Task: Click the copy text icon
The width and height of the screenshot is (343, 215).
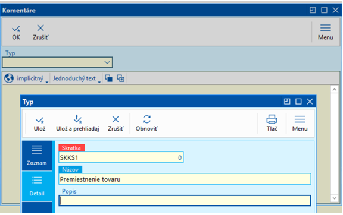Action: (x=109, y=78)
